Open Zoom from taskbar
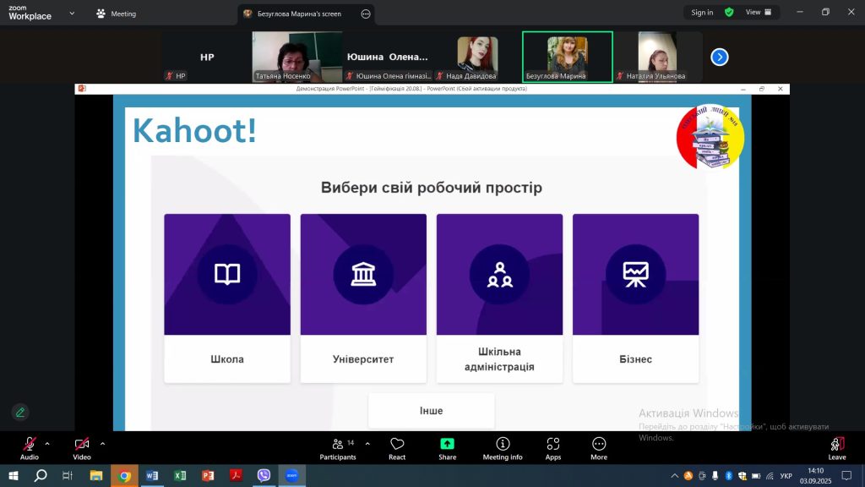Image resolution: width=865 pixels, height=487 pixels. (291, 475)
